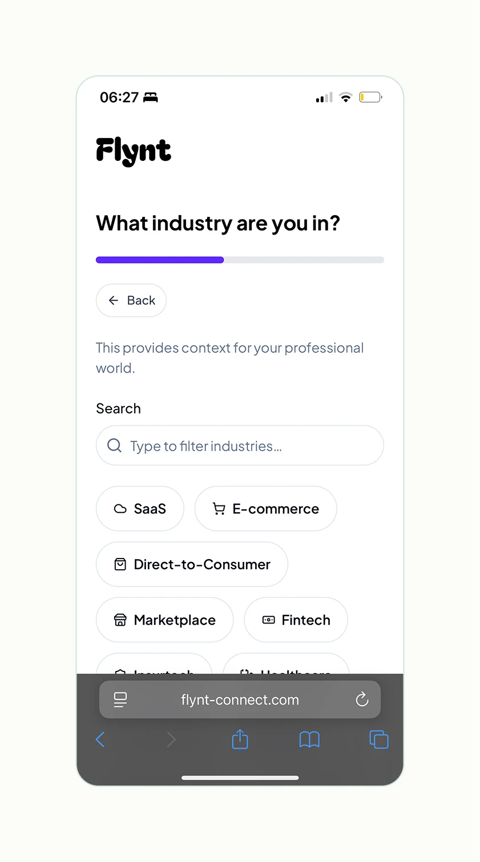
Task: Select the Fintech industry chip
Action: (x=296, y=620)
